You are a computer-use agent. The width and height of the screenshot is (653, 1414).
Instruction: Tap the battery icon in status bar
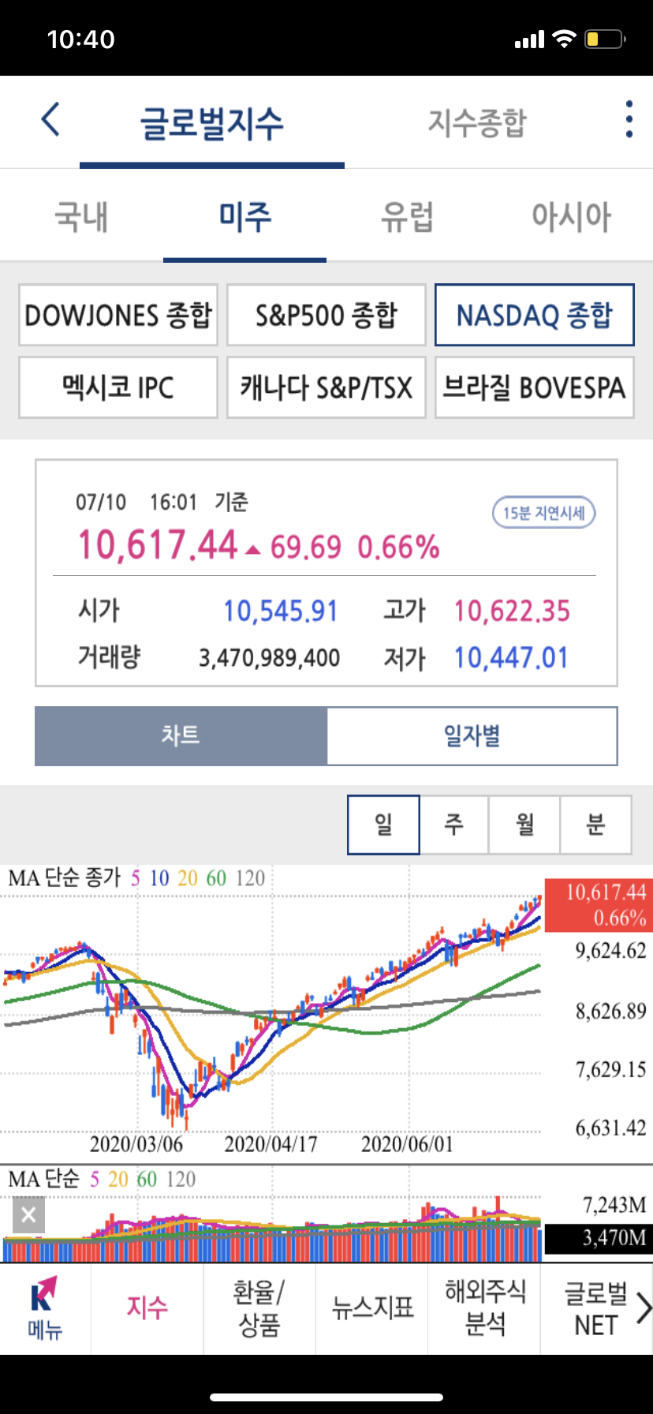pos(605,39)
